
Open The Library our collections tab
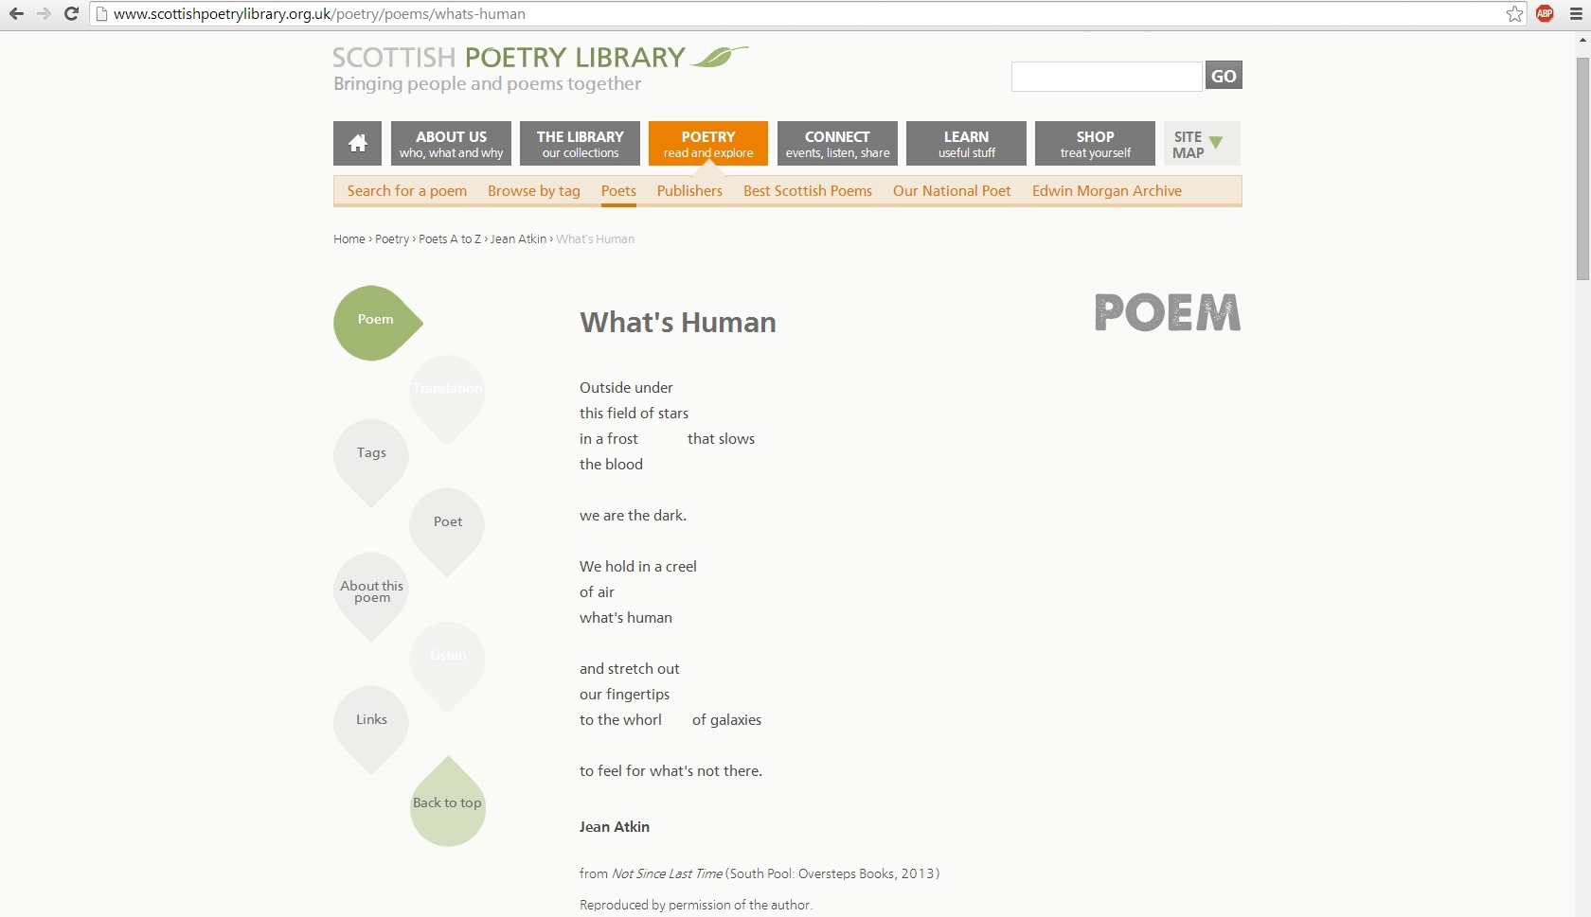tap(580, 144)
